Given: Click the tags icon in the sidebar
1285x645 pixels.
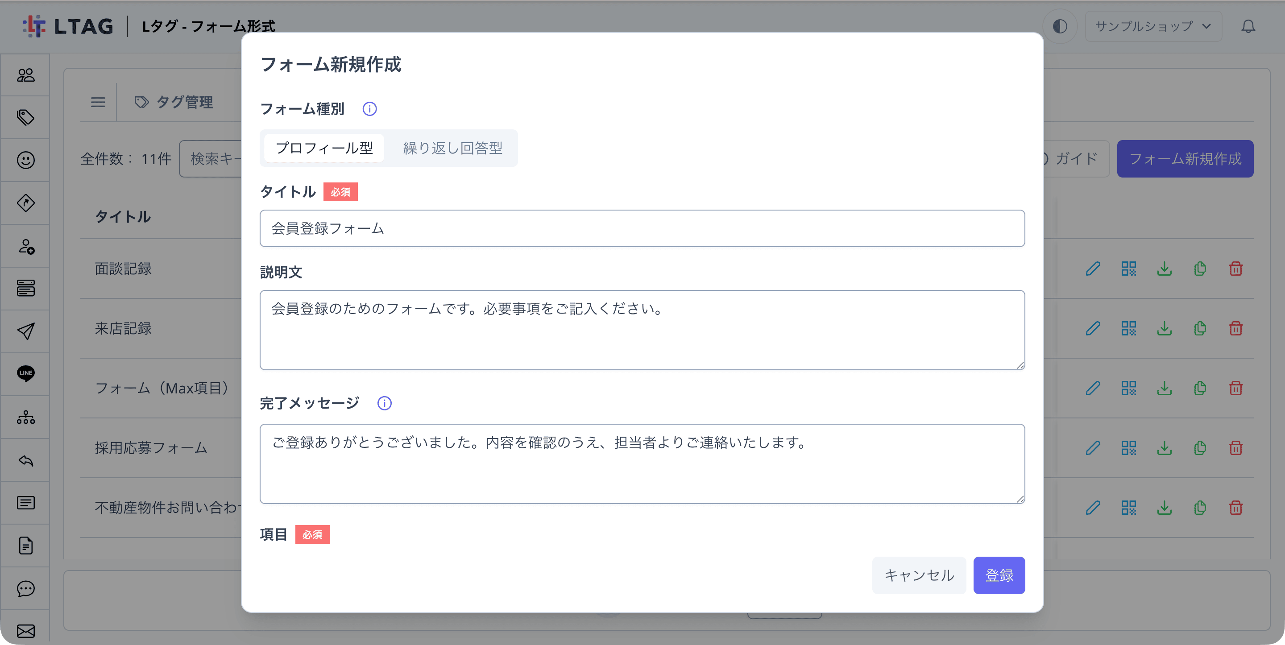Looking at the screenshot, I should (25, 117).
